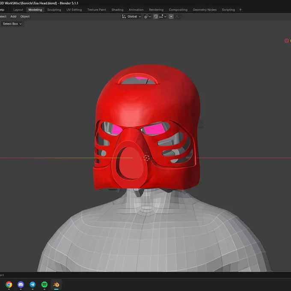
Task: Open the Select Box tool dropdown
Action: coord(12,24)
